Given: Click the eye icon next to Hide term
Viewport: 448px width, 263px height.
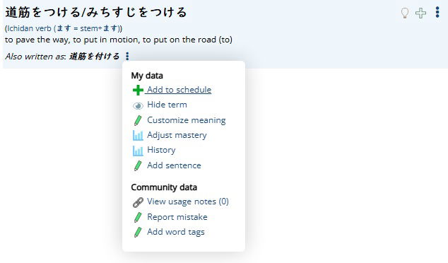Looking at the screenshot, I should [x=138, y=106].
